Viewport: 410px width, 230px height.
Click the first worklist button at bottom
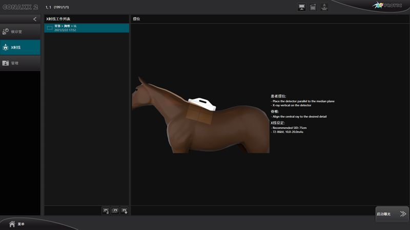pos(106,211)
